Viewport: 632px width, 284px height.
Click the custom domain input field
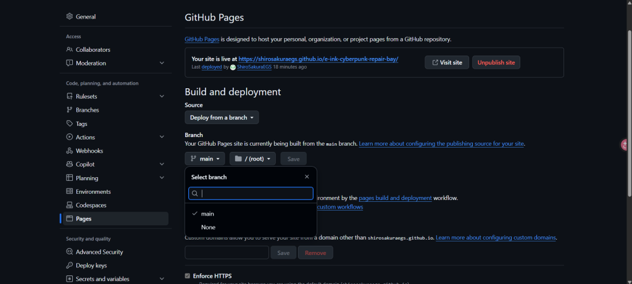(227, 253)
